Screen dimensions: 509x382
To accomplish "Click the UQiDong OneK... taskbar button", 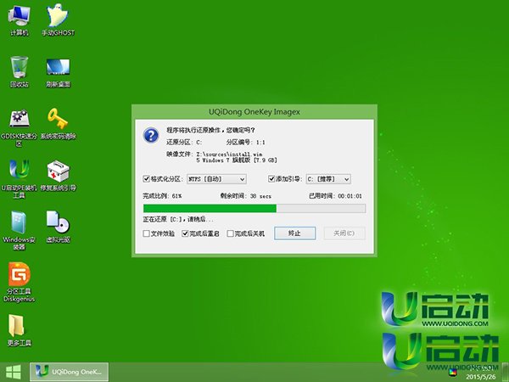I will [70, 372].
